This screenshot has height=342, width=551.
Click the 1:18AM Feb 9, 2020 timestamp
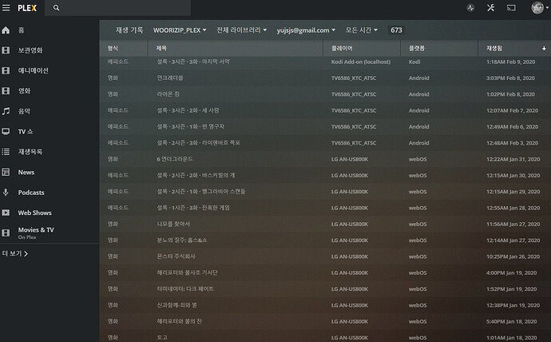tap(510, 62)
